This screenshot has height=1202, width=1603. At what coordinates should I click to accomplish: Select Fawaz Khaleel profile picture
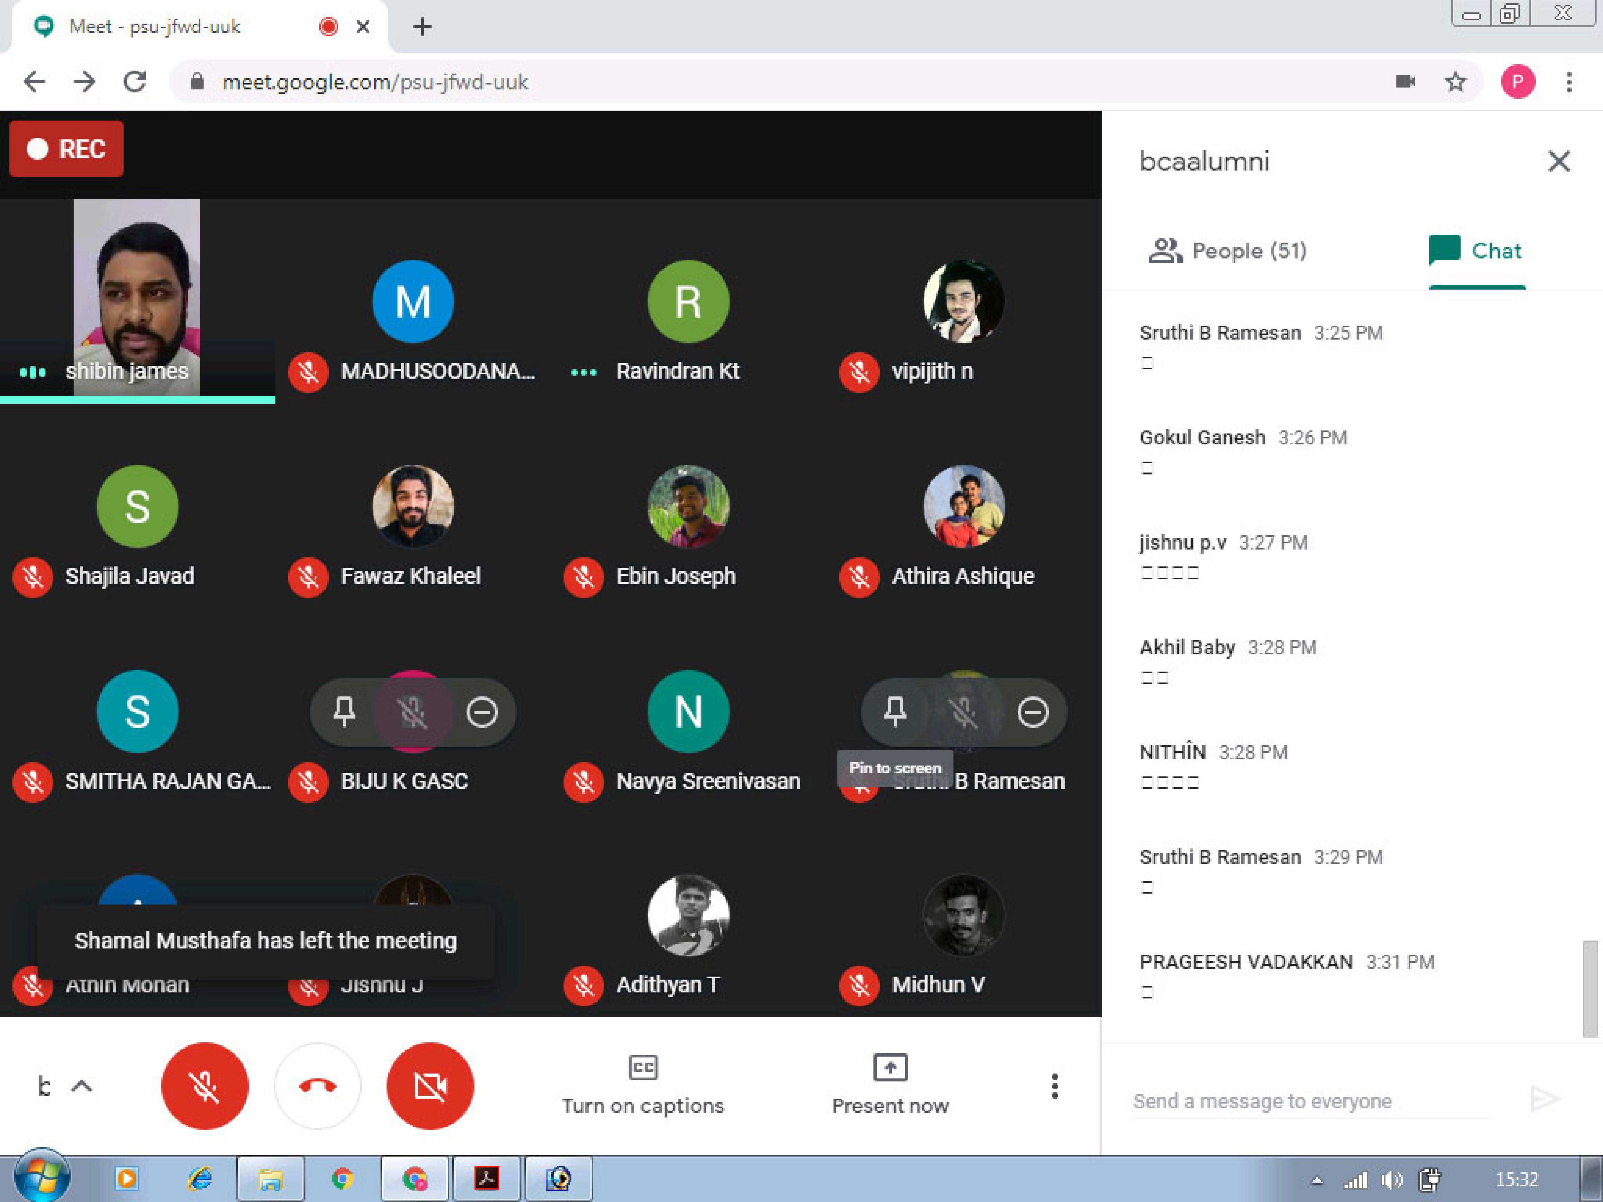(x=413, y=506)
